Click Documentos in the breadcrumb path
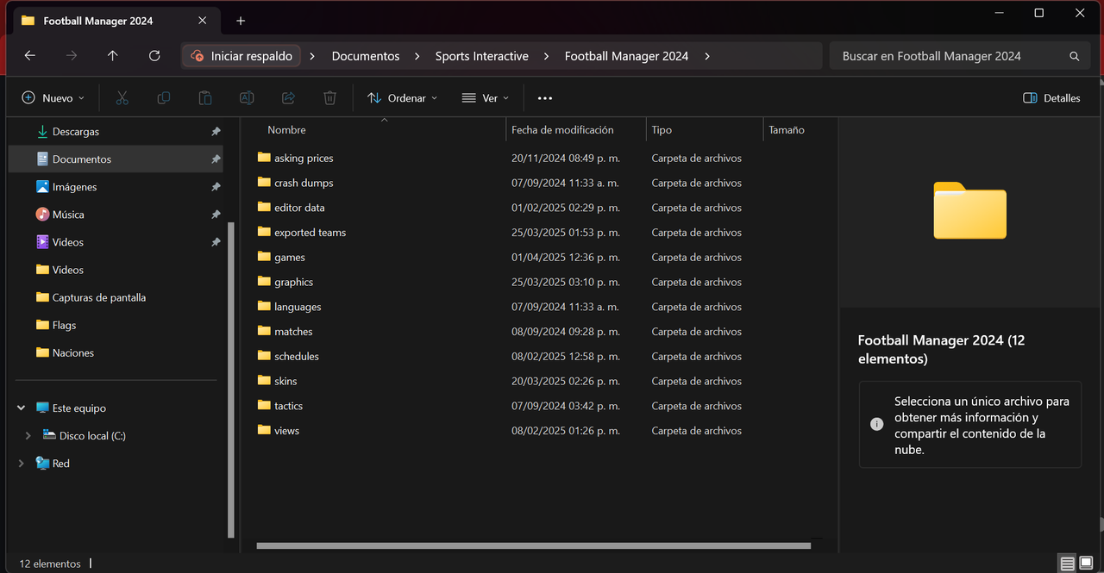The width and height of the screenshot is (1104, 573). click(366, 56)
